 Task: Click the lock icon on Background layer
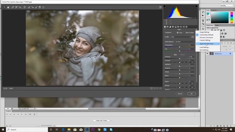(230, 54)
